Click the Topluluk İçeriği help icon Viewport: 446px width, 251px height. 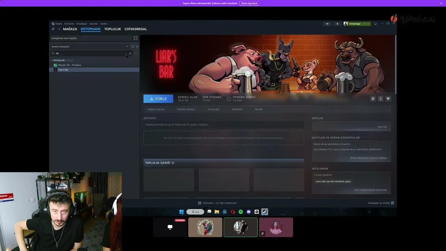click(x=173, y=163)
